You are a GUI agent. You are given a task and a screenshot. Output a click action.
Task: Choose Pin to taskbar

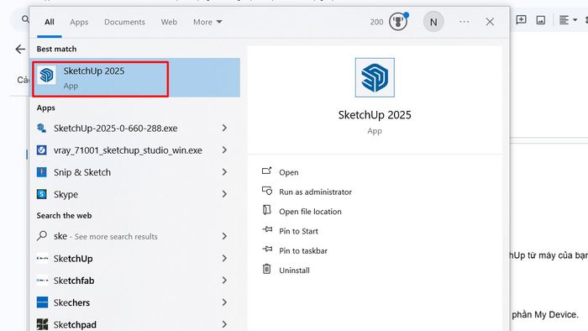pyautogui.click(x=303, y=251)
